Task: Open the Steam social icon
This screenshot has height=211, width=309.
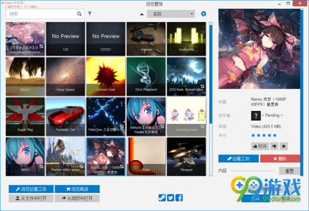Action: [x=162, y=198]
